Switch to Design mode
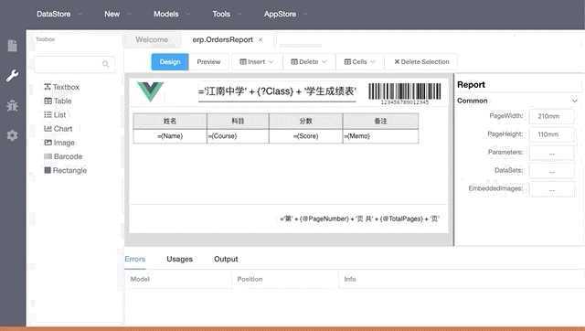This screenshot has height=331, width=585. (170, 62)
